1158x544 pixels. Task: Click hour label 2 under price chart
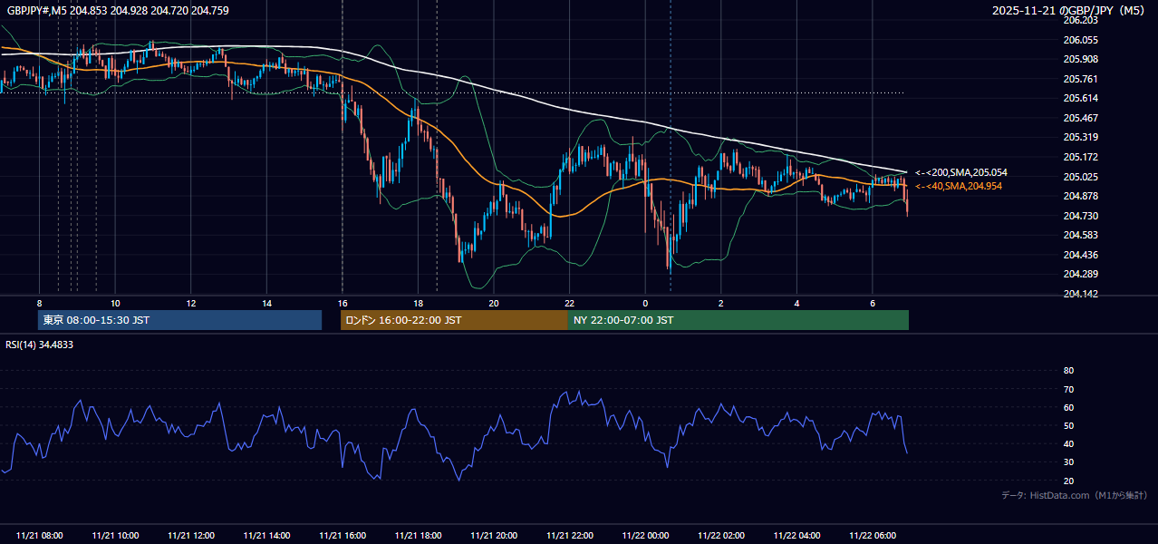click(x=720, y=303)
